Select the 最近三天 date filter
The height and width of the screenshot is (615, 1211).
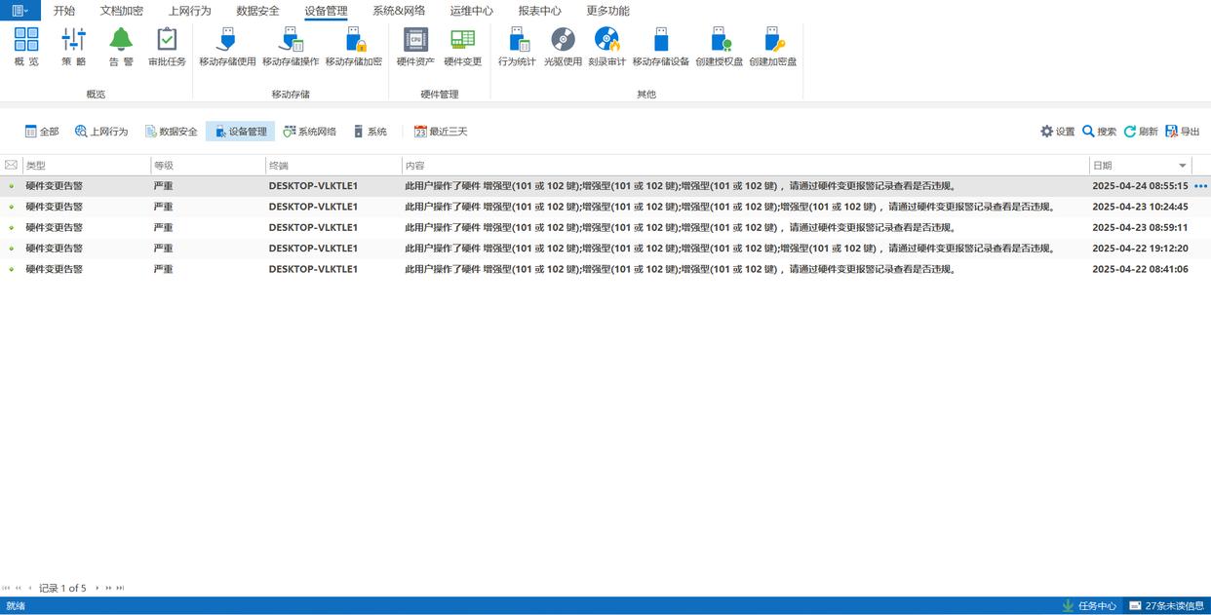tap(441, 132)
